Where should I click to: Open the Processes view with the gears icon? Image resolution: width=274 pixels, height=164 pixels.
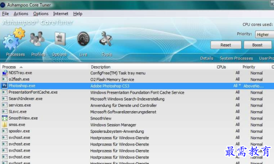click(14, 39)
